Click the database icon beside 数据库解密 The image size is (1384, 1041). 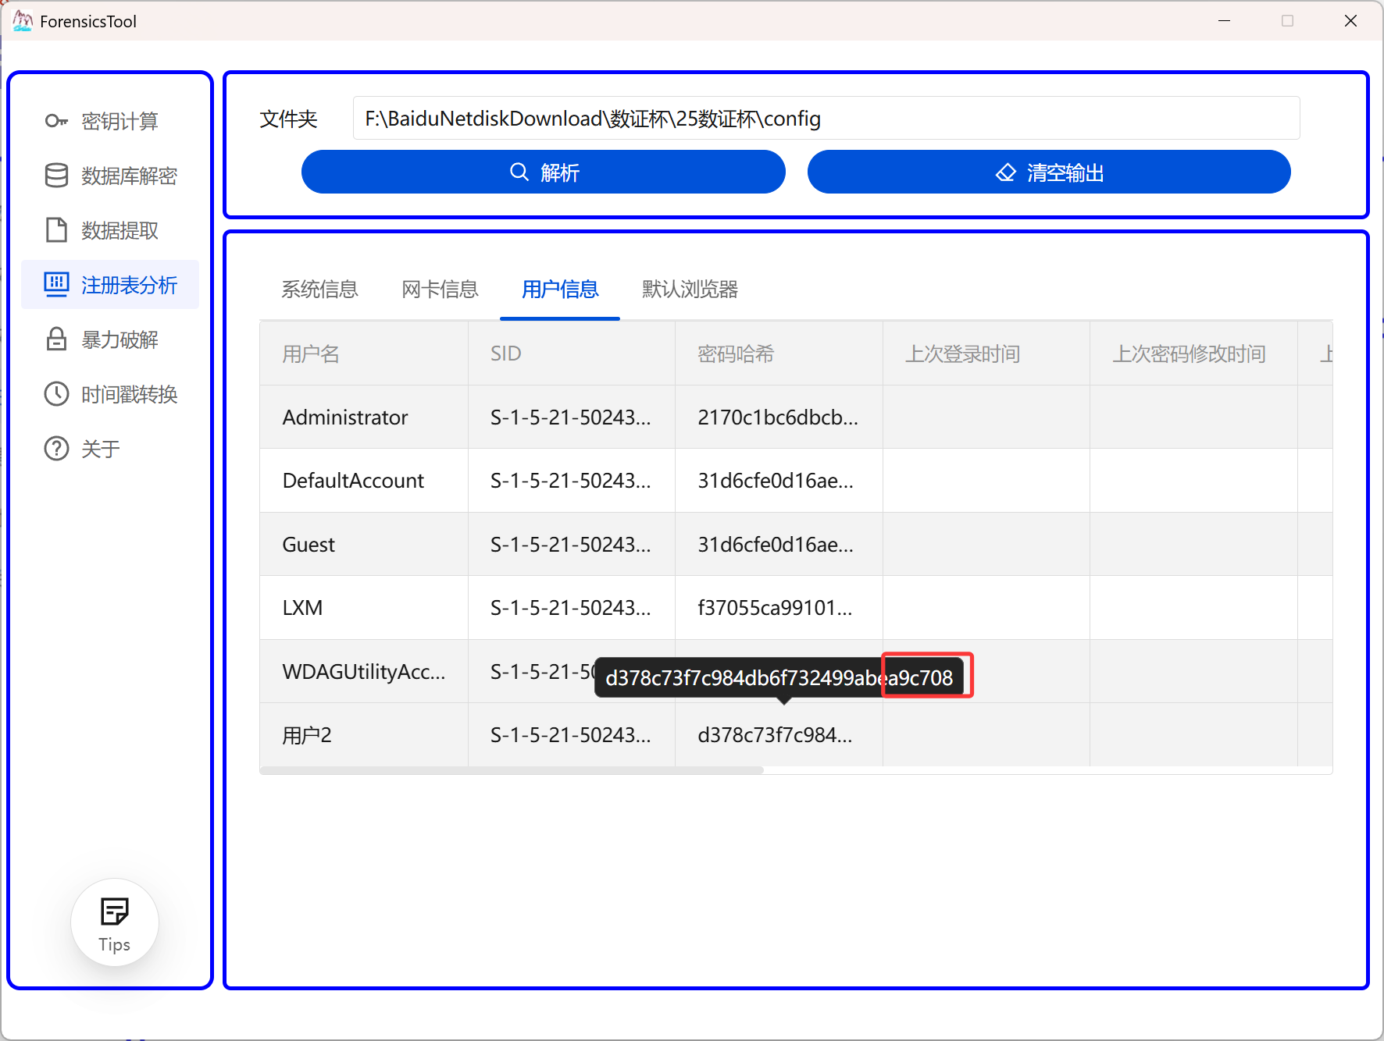click(x=56, y=176)
